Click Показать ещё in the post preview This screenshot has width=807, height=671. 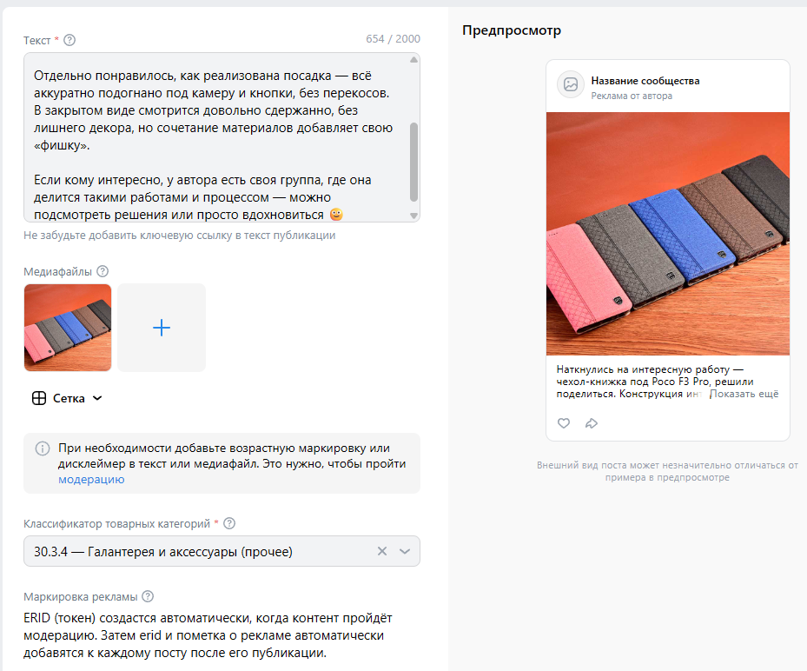744,394
